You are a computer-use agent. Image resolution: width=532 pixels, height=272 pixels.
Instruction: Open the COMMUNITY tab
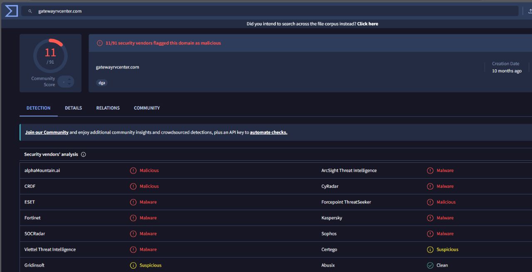pos(147,108)
